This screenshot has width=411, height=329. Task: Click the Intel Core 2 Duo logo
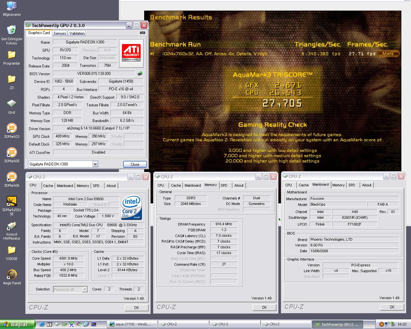tap(132, 208)
